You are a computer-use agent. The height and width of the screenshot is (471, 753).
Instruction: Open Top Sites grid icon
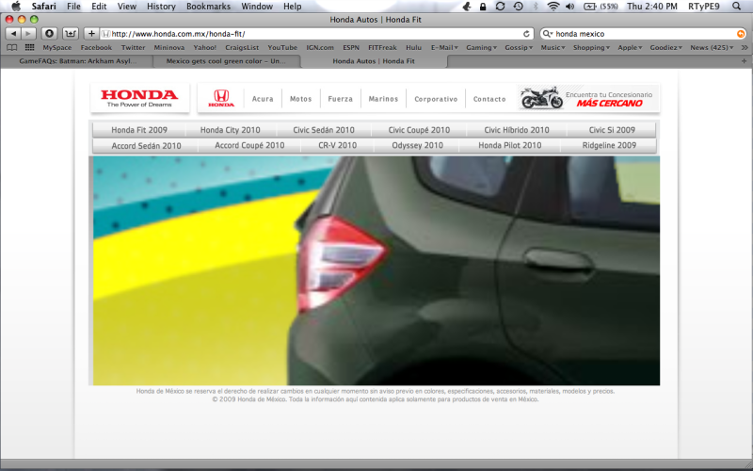[30, 48]
